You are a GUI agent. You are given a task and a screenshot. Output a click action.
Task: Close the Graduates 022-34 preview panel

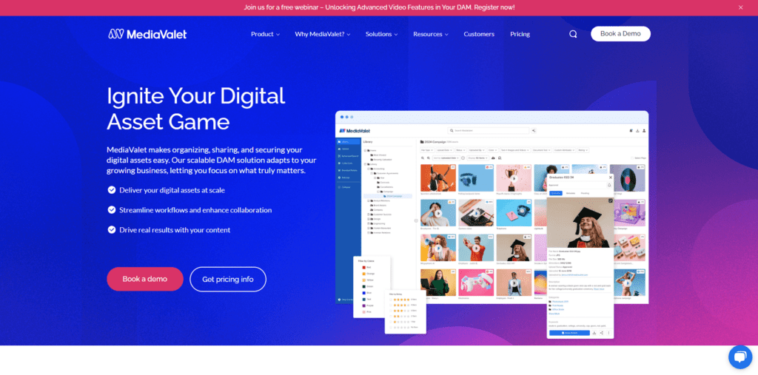tap(610, 178)
